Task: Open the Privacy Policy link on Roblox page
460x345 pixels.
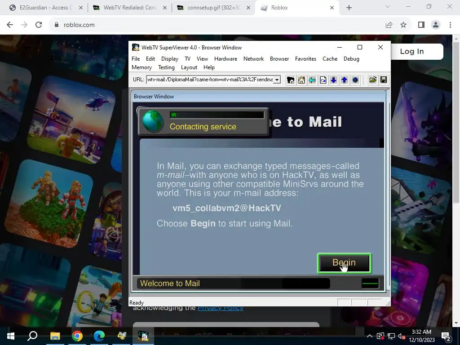Action: coord(220,308)
